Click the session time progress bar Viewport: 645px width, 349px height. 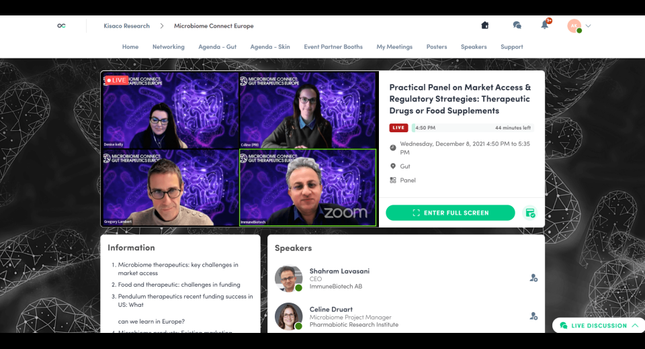tap(464, 128)
